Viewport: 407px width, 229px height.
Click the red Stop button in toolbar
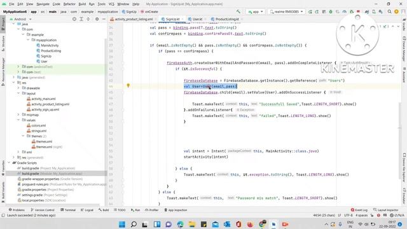pos(358,11)
